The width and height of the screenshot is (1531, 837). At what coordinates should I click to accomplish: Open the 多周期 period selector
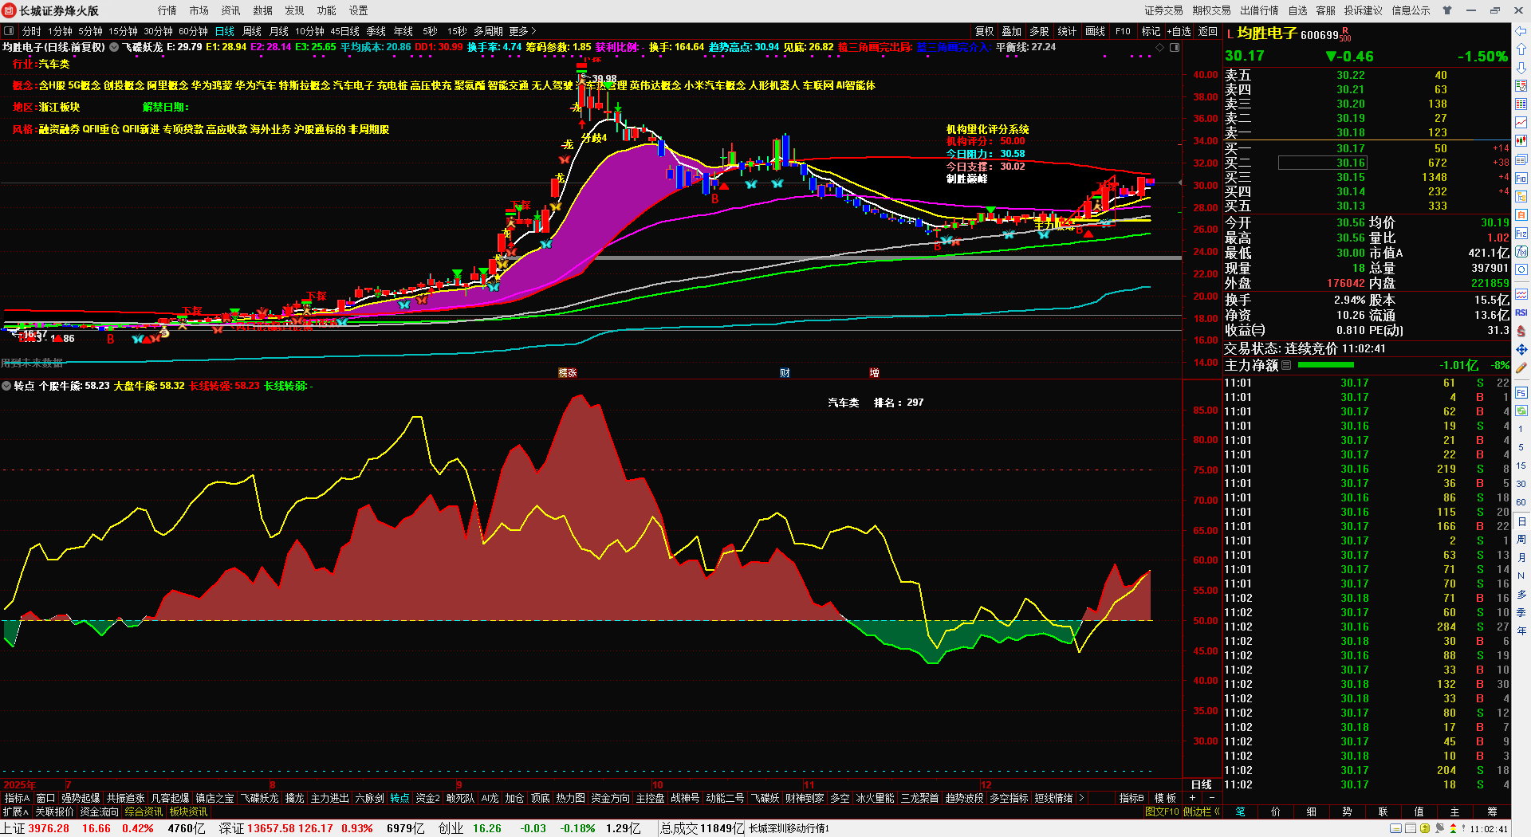tap(488, 31)
